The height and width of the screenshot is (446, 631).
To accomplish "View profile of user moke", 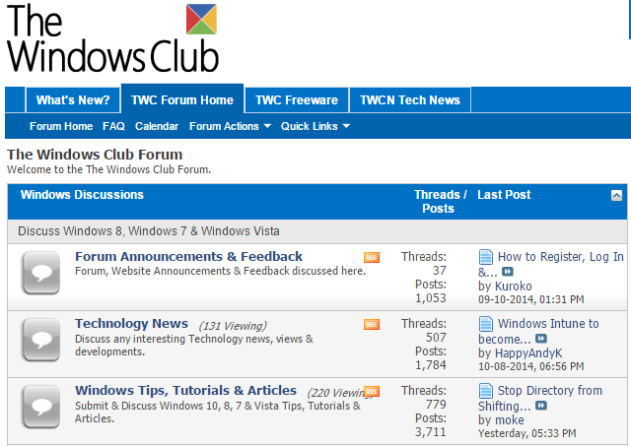I will 510,420.
